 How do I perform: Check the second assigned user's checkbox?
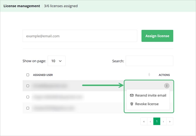click(28, 97)
